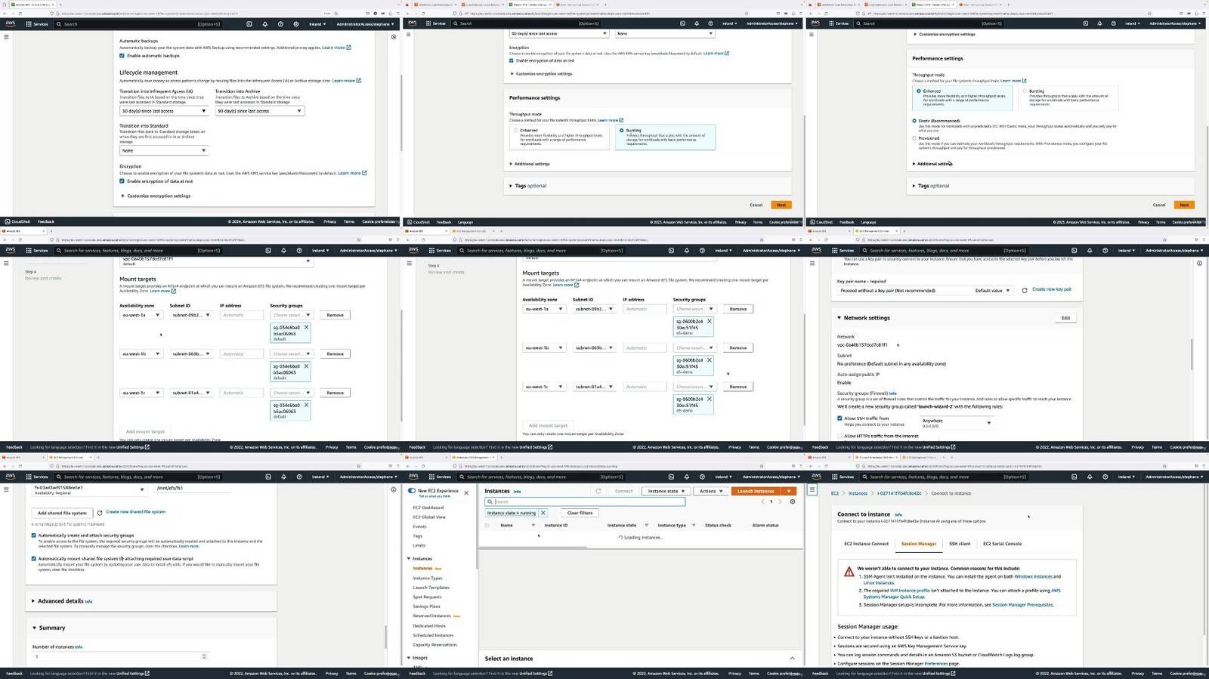Open Launch instances split-button arrow
This screenshot has width=1209, height=679.
coord(790,491)
